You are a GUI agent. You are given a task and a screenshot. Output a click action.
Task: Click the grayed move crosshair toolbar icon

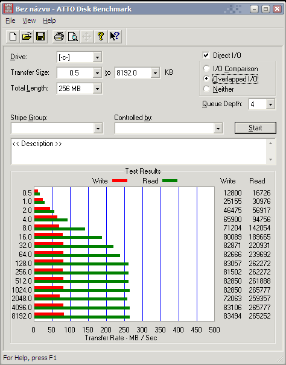87,37
